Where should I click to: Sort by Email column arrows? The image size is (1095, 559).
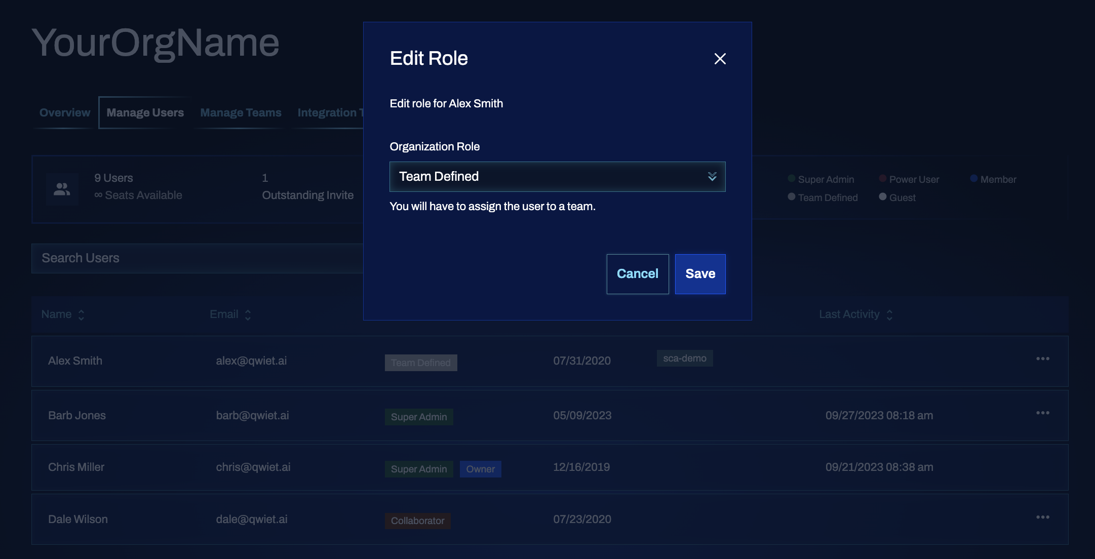248,315
